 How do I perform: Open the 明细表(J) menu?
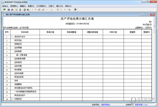[x=14, y=6]
